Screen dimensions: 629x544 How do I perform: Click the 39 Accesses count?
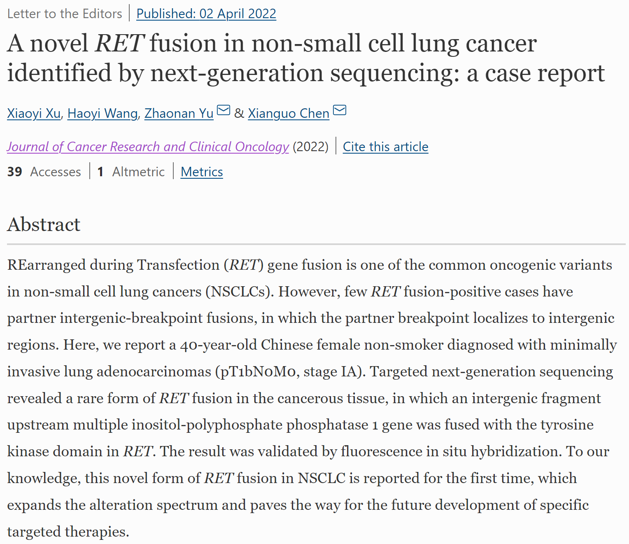[44, 172]
